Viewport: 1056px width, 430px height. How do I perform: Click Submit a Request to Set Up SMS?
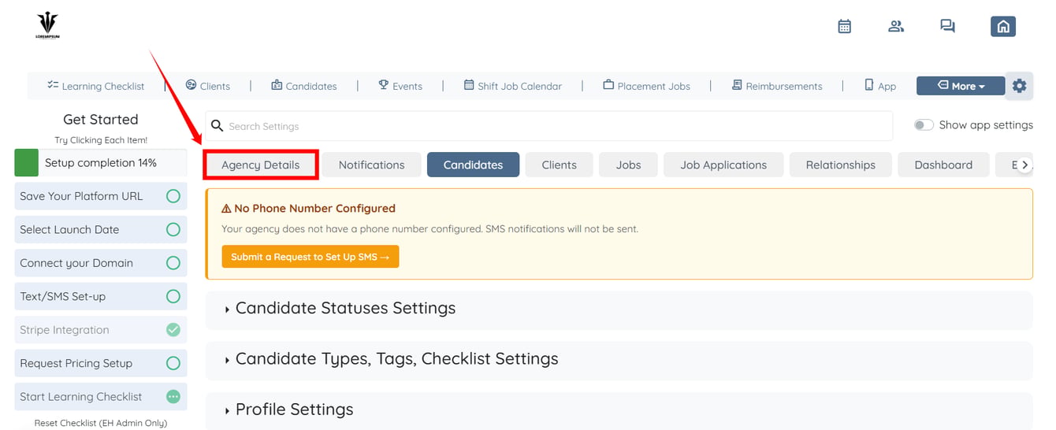click(x=310, y=257)
